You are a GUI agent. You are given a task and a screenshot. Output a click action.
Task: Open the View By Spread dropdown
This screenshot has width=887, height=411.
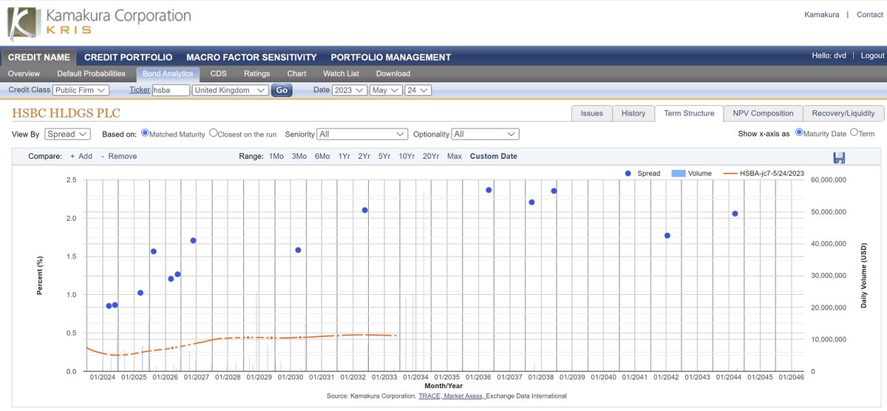pyautogui.click(x=67, y=134)
